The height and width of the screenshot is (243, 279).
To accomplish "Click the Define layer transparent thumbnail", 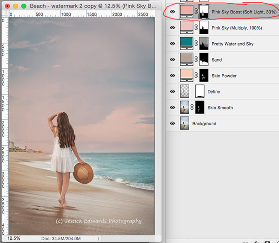I will (185, 91).
